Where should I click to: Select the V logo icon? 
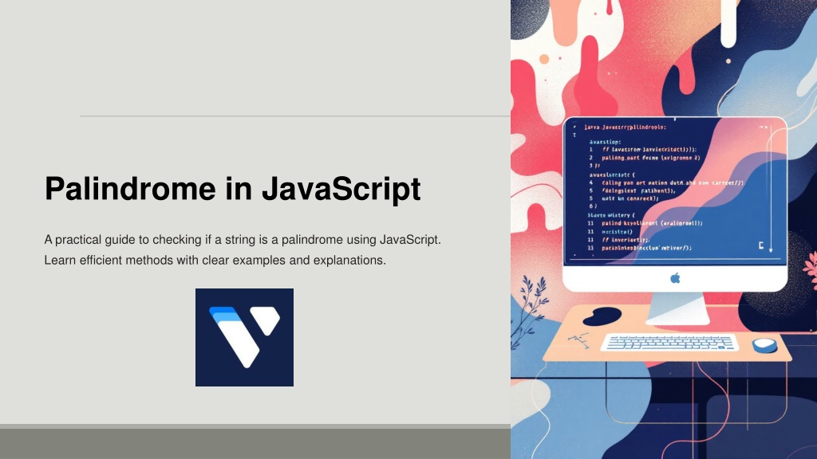pos(244,337)
